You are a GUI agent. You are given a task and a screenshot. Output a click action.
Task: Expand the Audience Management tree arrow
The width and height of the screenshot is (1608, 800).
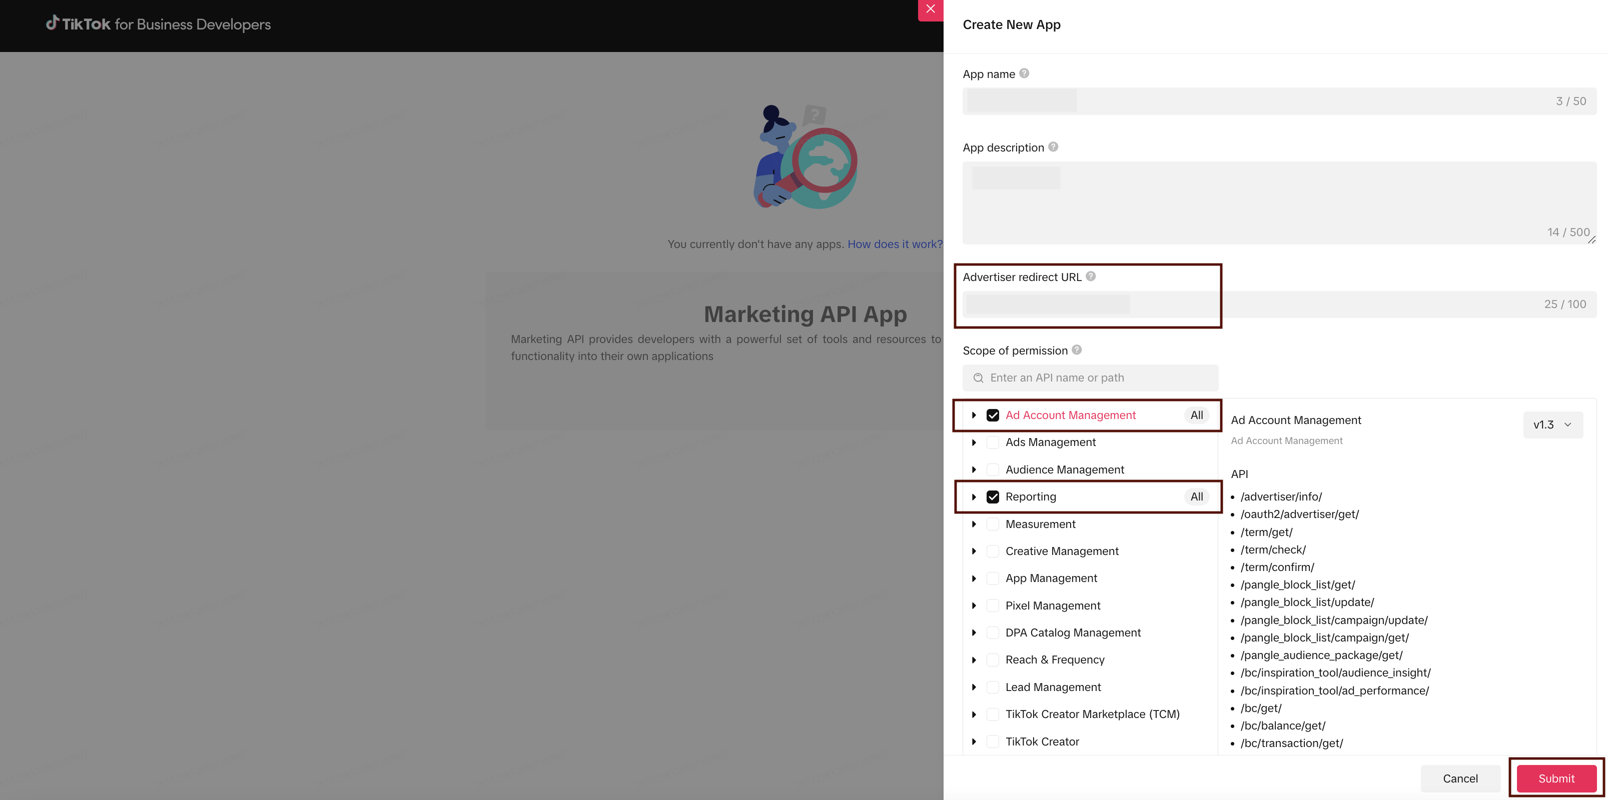point(974,470)
